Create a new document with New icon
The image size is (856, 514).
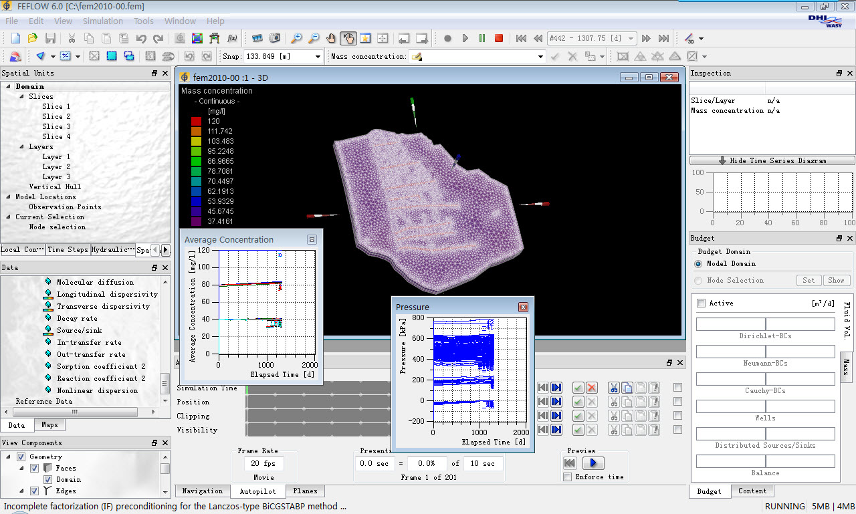(15, 38)
